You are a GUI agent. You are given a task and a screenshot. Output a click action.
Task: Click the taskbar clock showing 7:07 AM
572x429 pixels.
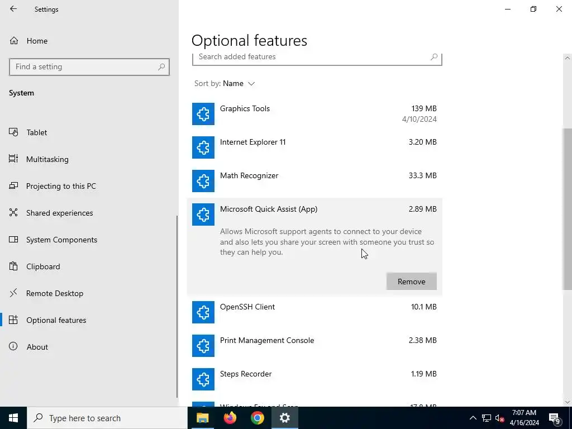524,418
